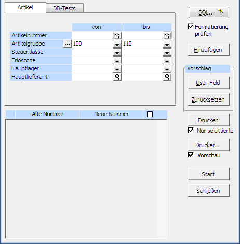Switch to the DB-Tests tab
Screen dimensions: 240x244
coord(64,8)
